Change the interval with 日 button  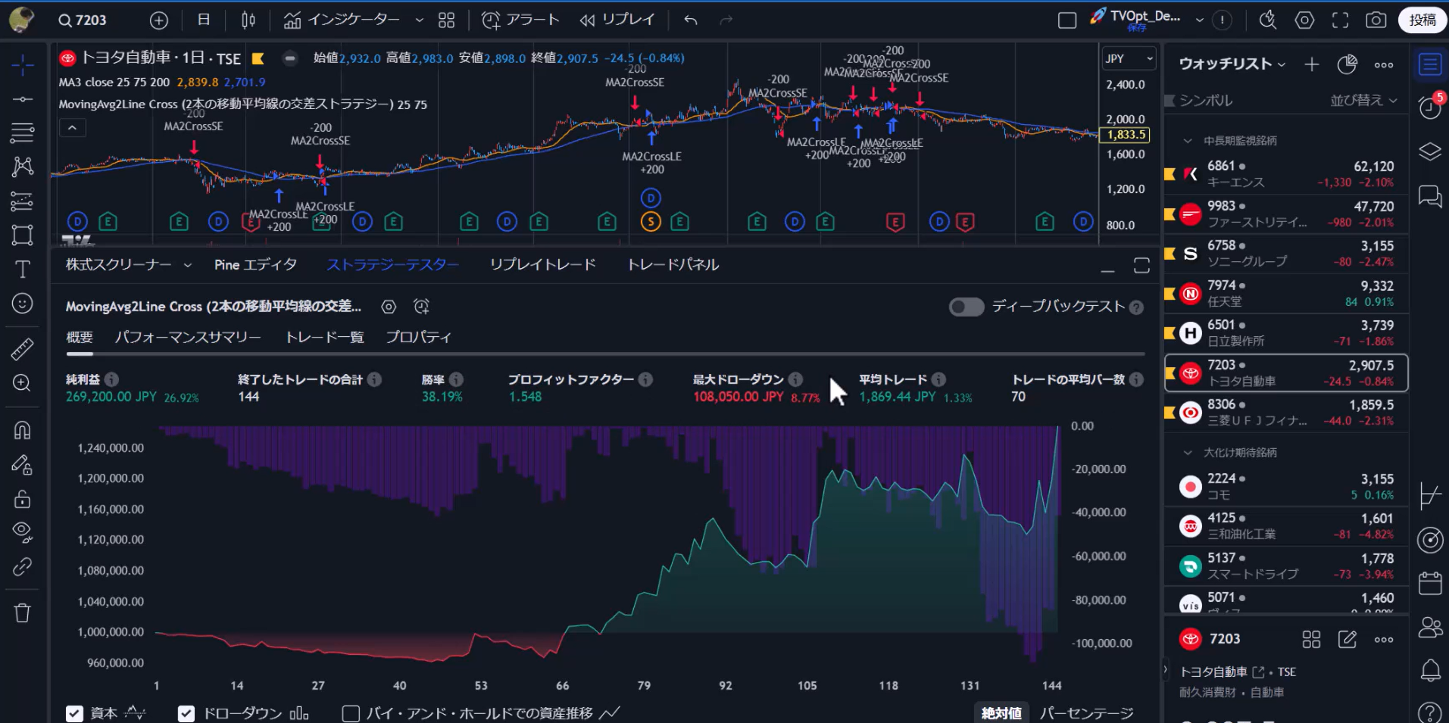tap(204, 20)
